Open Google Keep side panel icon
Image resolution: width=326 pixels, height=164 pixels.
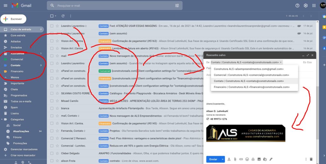(324, 27)
